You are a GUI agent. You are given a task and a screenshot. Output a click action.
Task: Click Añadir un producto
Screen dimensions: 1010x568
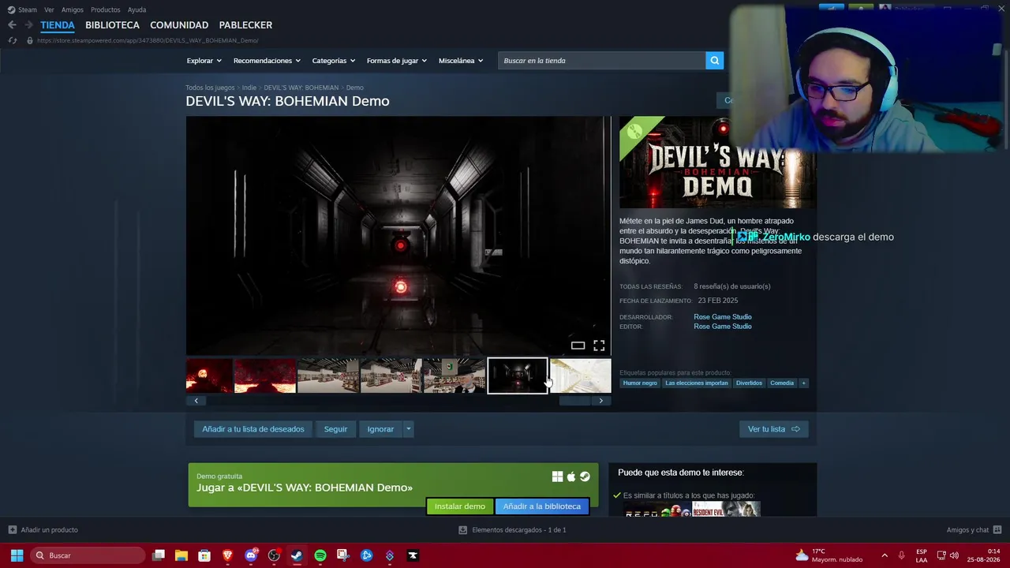coord(43,530)
